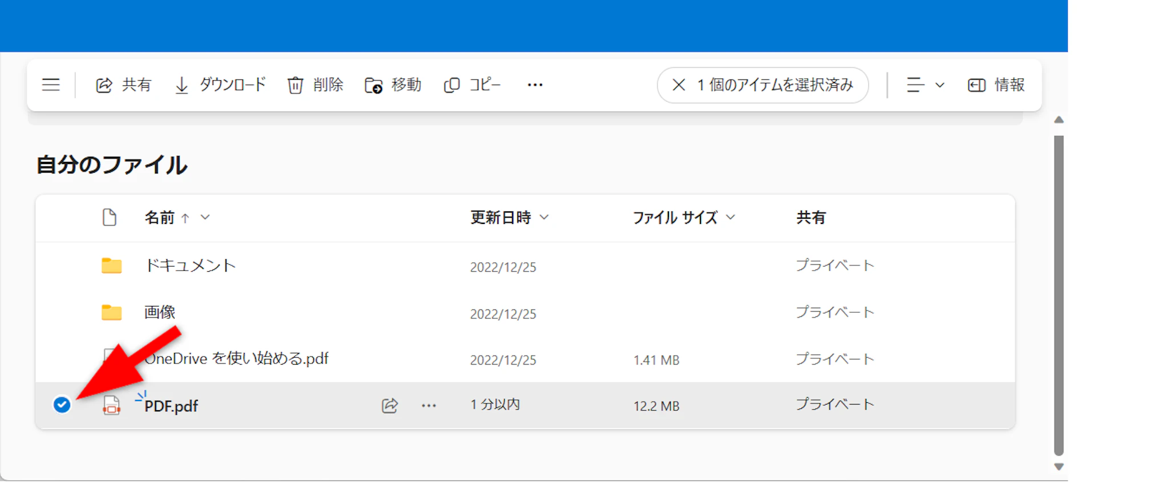Image resolution: width=1168 pixels, height=482 pixels.
Task: Click the vertical scrollbar down arrow
Action: pyautogui.click(x=1058, y=467)
